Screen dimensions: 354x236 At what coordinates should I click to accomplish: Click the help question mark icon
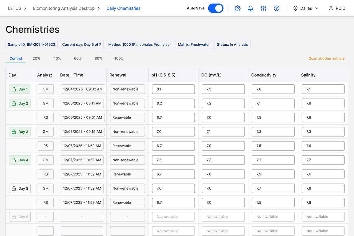[x=276, y=8]
